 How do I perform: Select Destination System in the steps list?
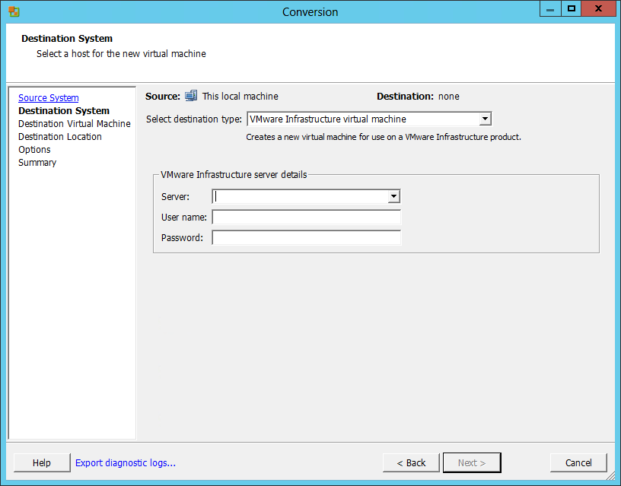tap(64, 111)
